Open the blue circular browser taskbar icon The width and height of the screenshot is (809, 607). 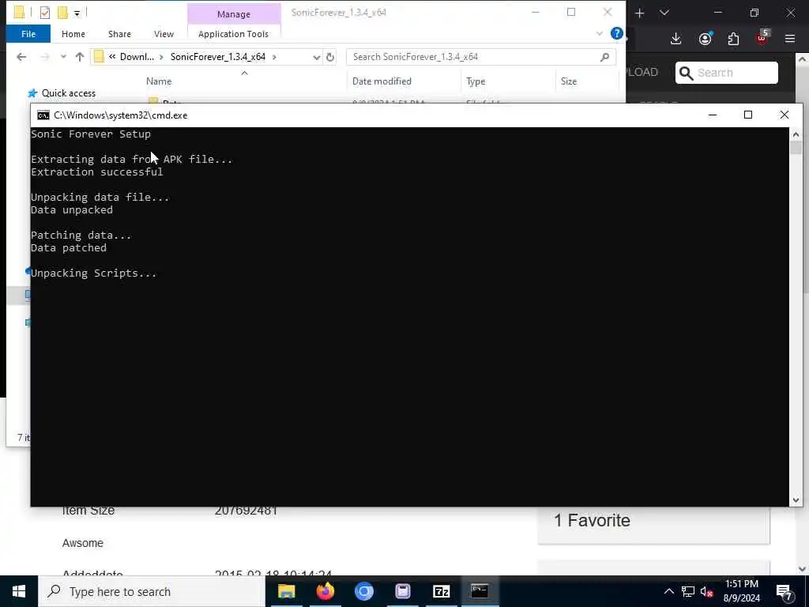tap(363, 591)
